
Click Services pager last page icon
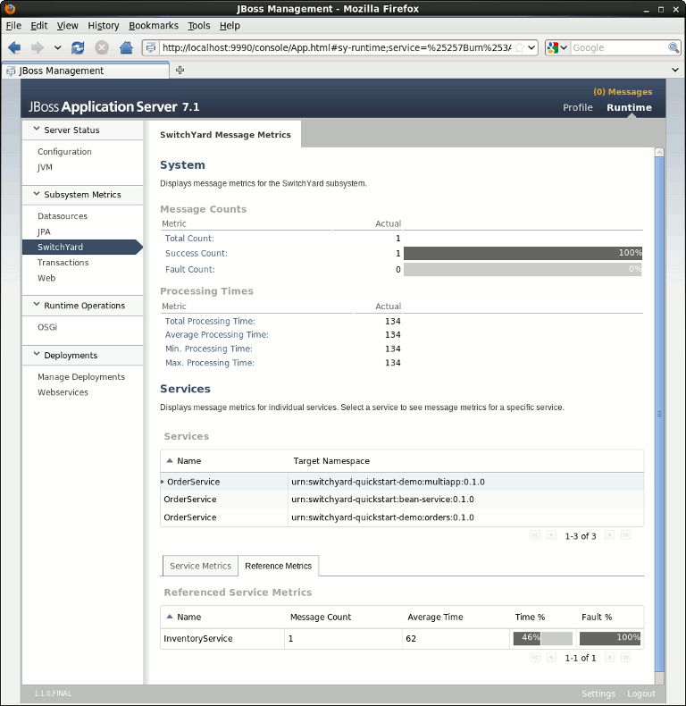[625, 535]
